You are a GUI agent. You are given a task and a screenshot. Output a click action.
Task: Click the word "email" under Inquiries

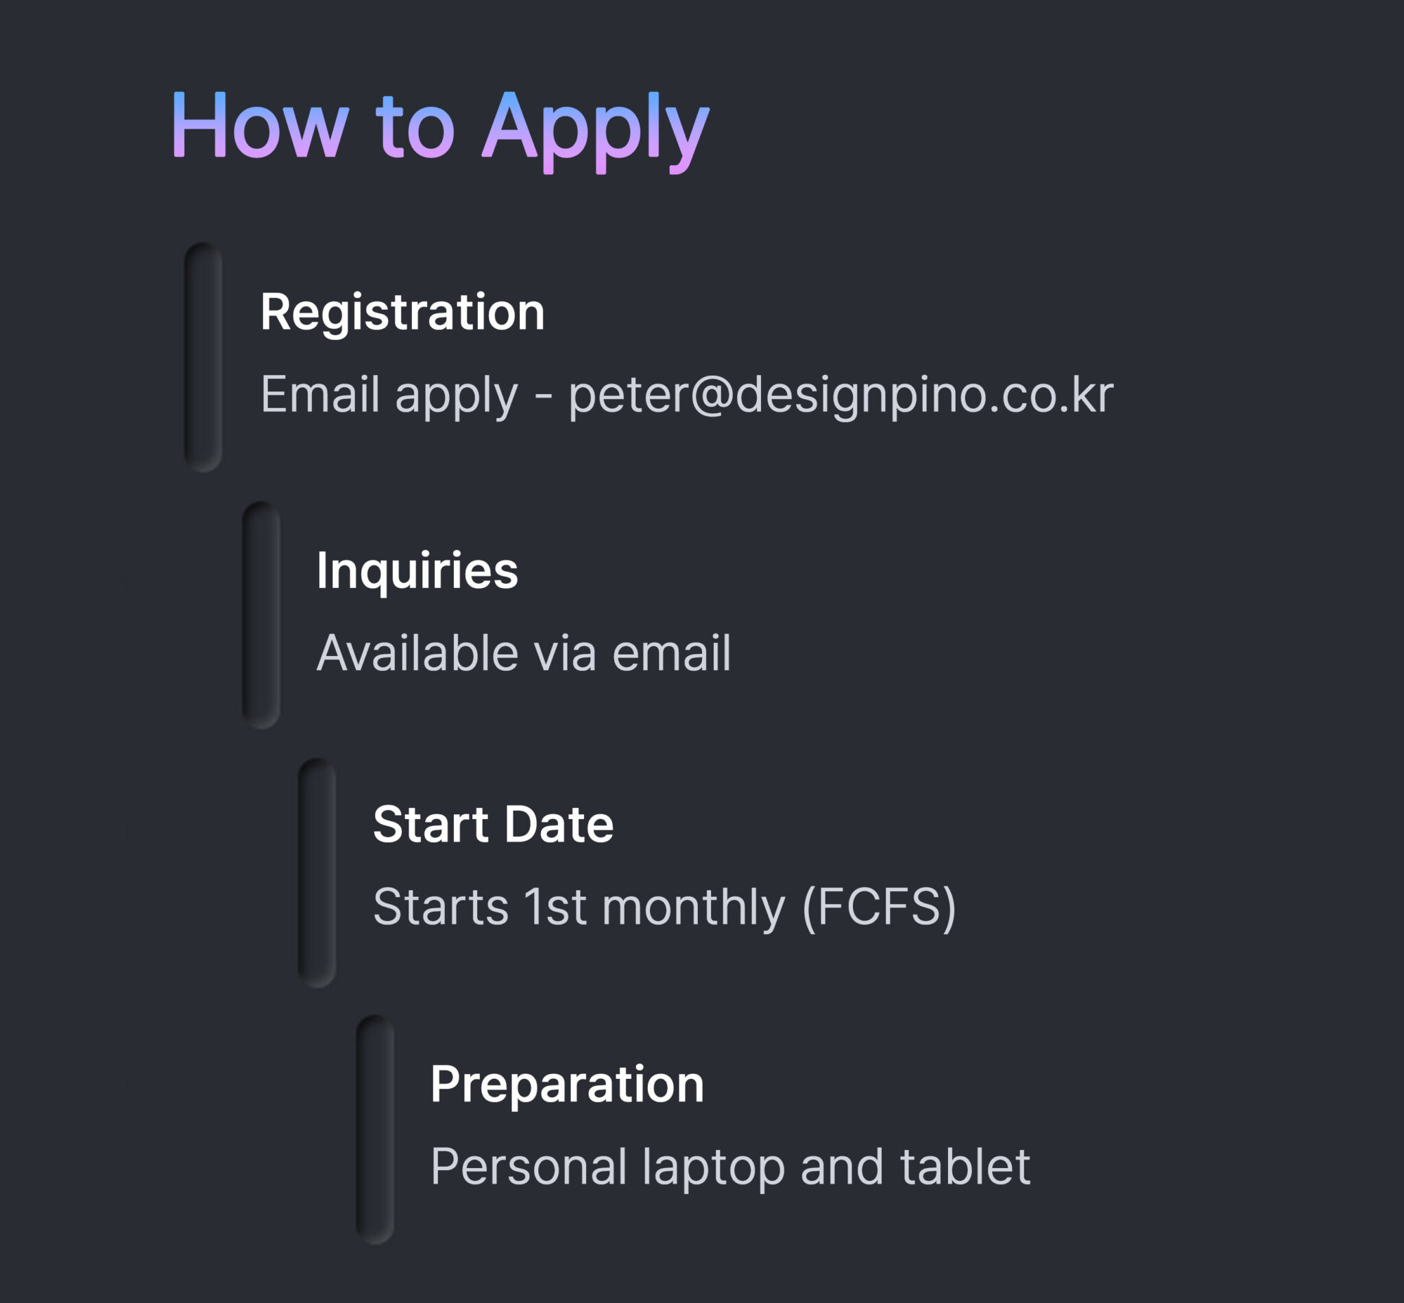(670, 653)
